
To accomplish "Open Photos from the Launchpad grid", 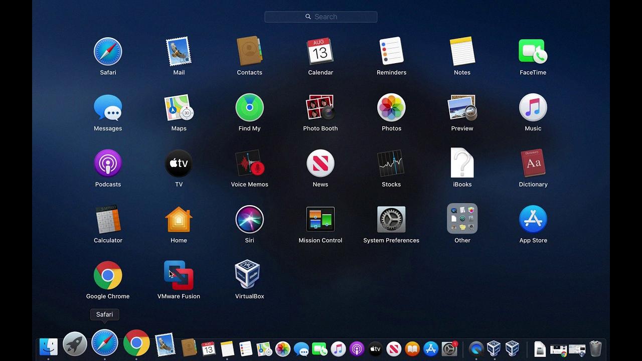I will [x=391, y=107].
